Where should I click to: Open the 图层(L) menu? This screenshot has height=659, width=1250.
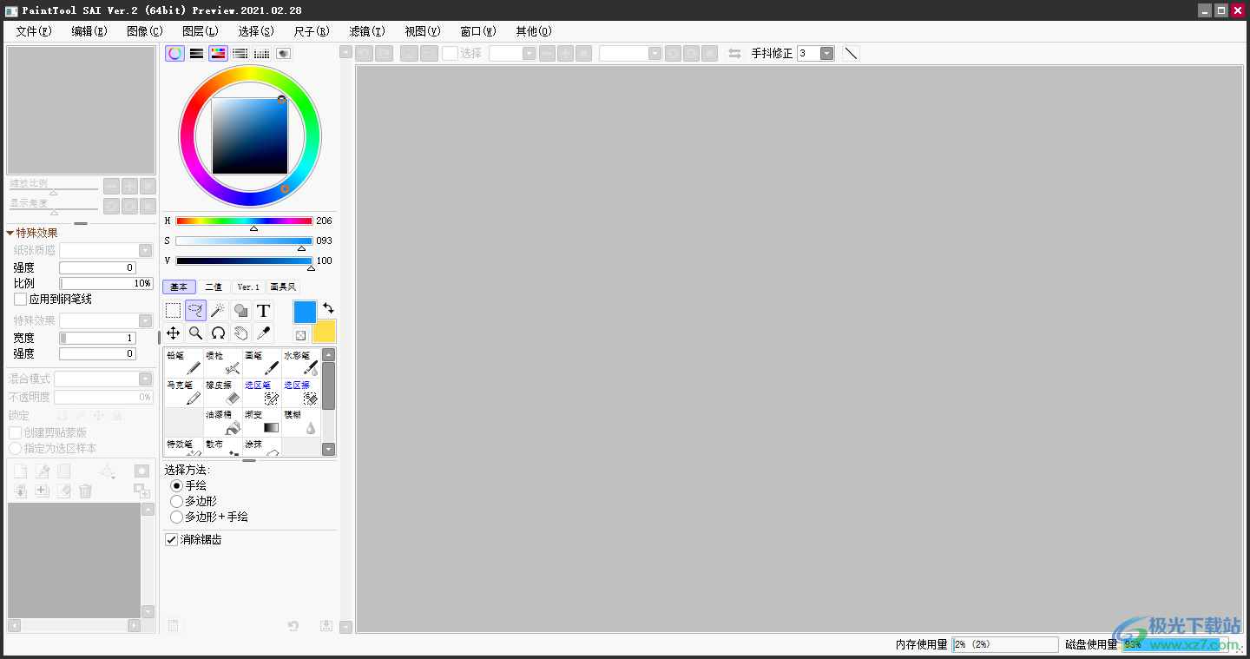(x=201, y=31)
